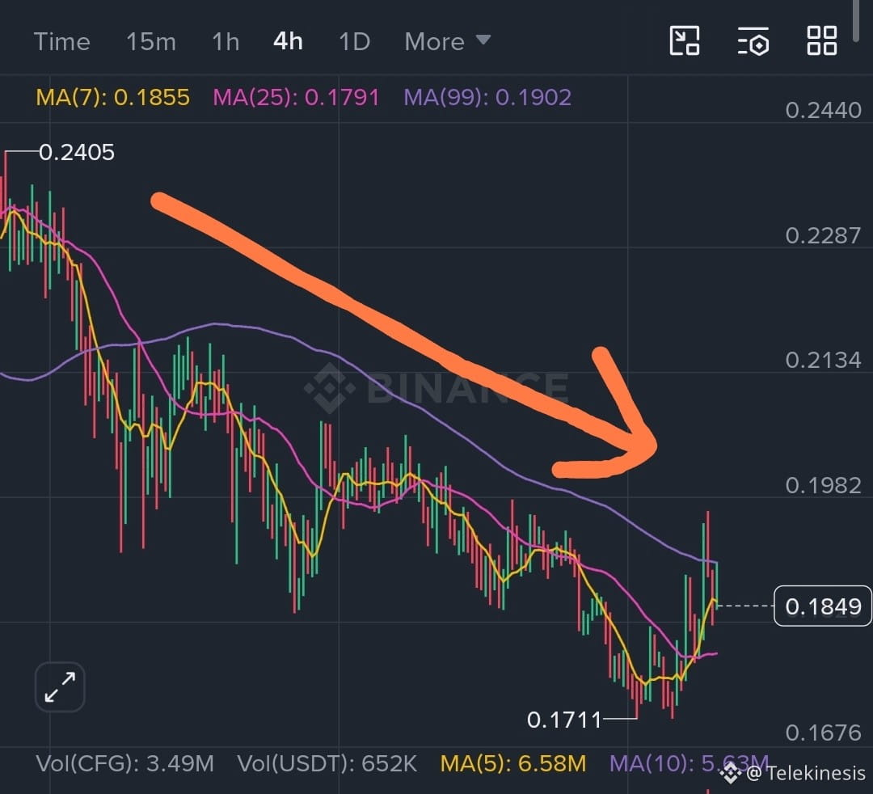This screenshot has height=794, width=873.
Task: Click the 0.1711 low price label
Action: [x=564, y=720]
